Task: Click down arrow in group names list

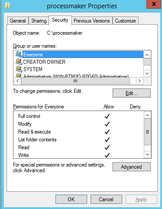Action: [147, 73]
